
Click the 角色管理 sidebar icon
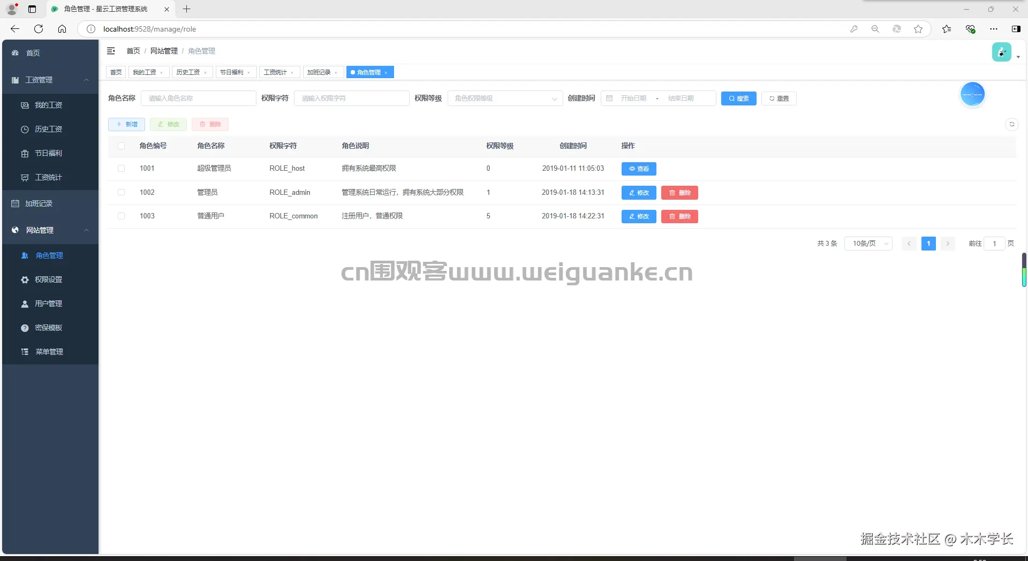click(x=25, y=256)
